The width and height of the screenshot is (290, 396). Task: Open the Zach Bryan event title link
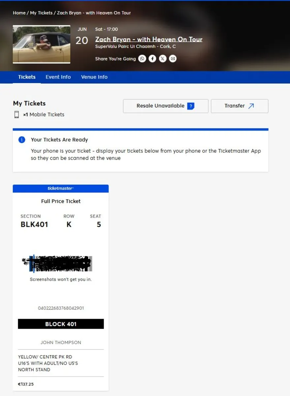coord(149,39)
